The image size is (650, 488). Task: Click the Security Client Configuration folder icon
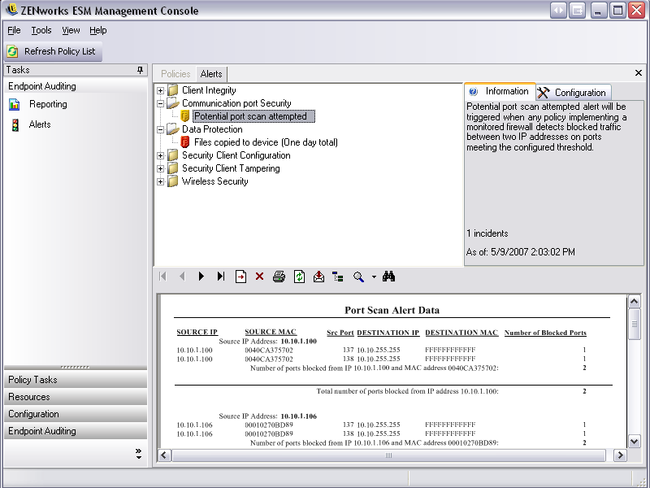coord(173,155)
